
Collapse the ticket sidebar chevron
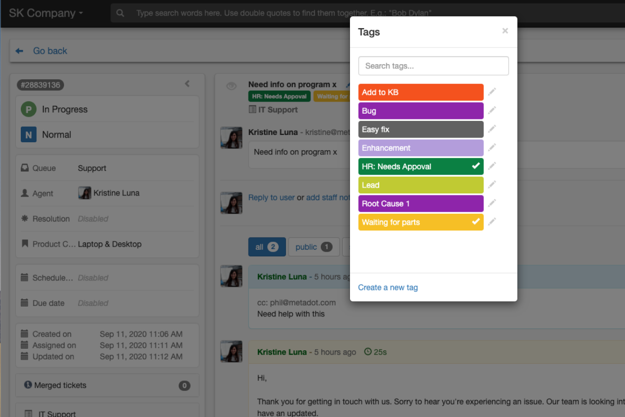(187, 84)
